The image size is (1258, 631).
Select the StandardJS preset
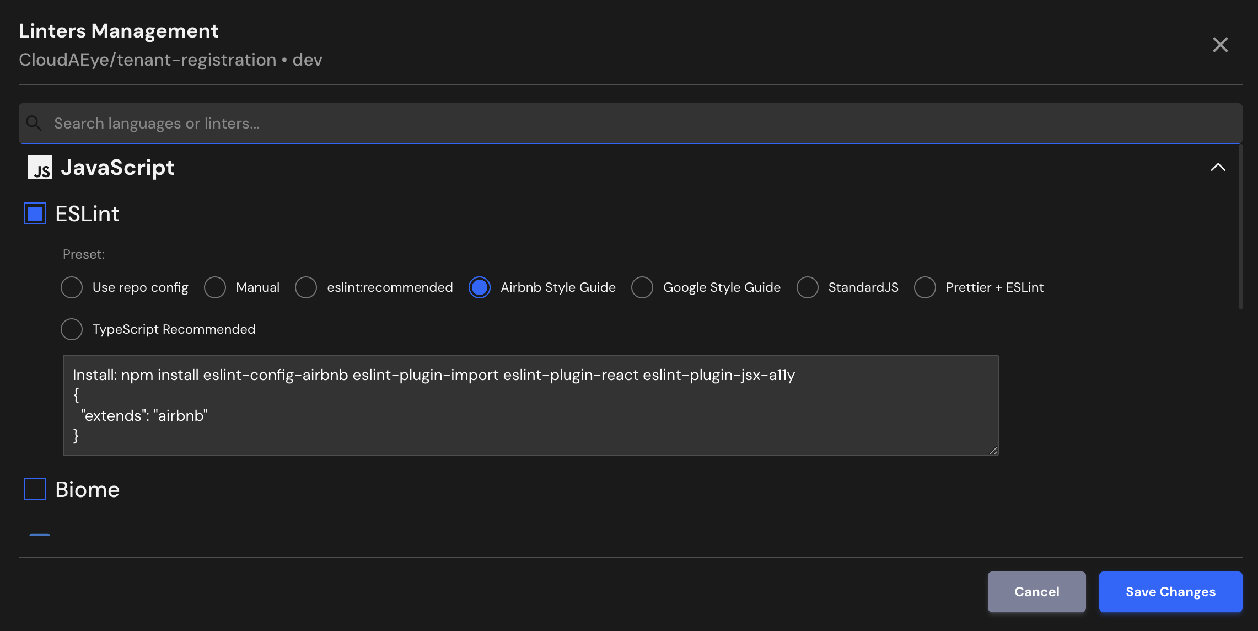(x=808, y=287)
